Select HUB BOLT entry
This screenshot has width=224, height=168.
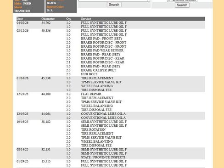tap(89, 74)
